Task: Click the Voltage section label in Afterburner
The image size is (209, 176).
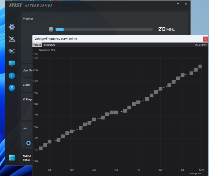Action: coord(28,99)
